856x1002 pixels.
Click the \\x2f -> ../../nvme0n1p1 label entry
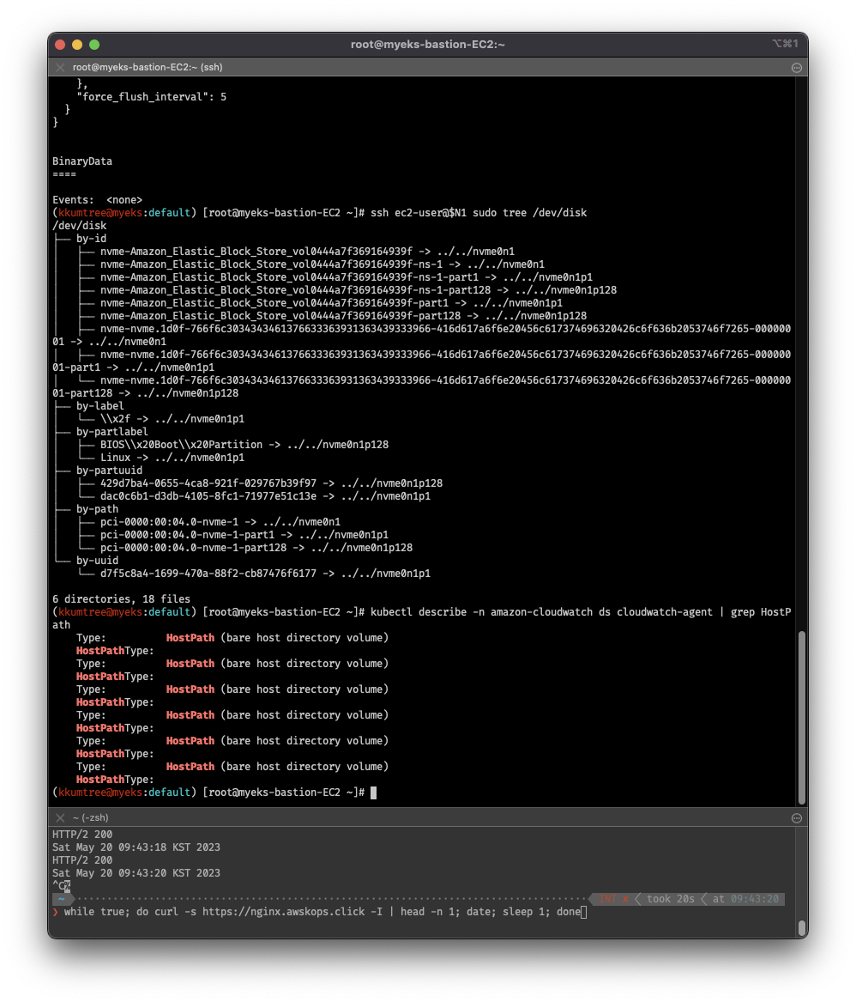click(172, 418)
